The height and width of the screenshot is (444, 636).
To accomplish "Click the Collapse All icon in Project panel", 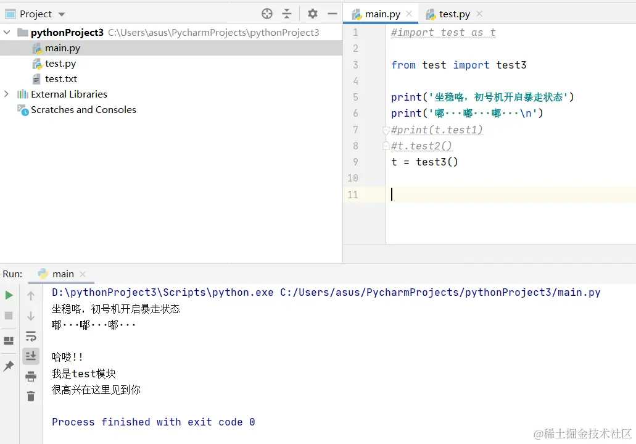I will (x=287, y=14).
